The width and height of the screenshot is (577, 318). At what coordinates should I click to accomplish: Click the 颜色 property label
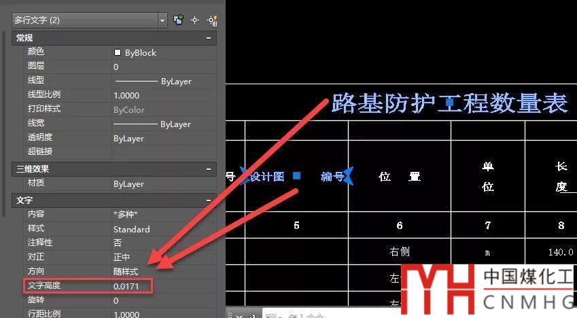(x=36, y=52)
